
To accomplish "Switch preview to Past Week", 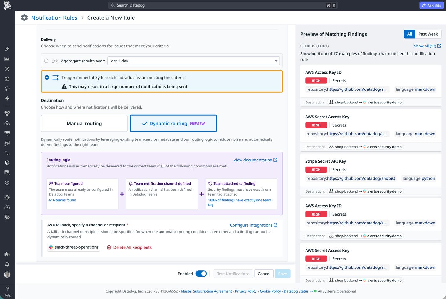I will 428,34.
